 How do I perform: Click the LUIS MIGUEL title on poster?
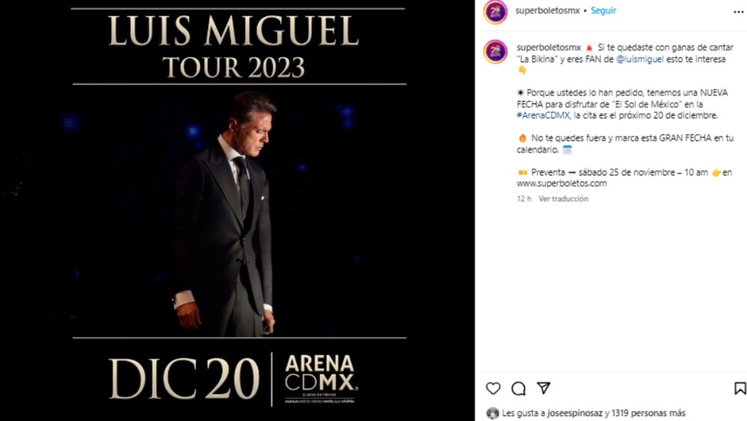[x=233, y=31]
